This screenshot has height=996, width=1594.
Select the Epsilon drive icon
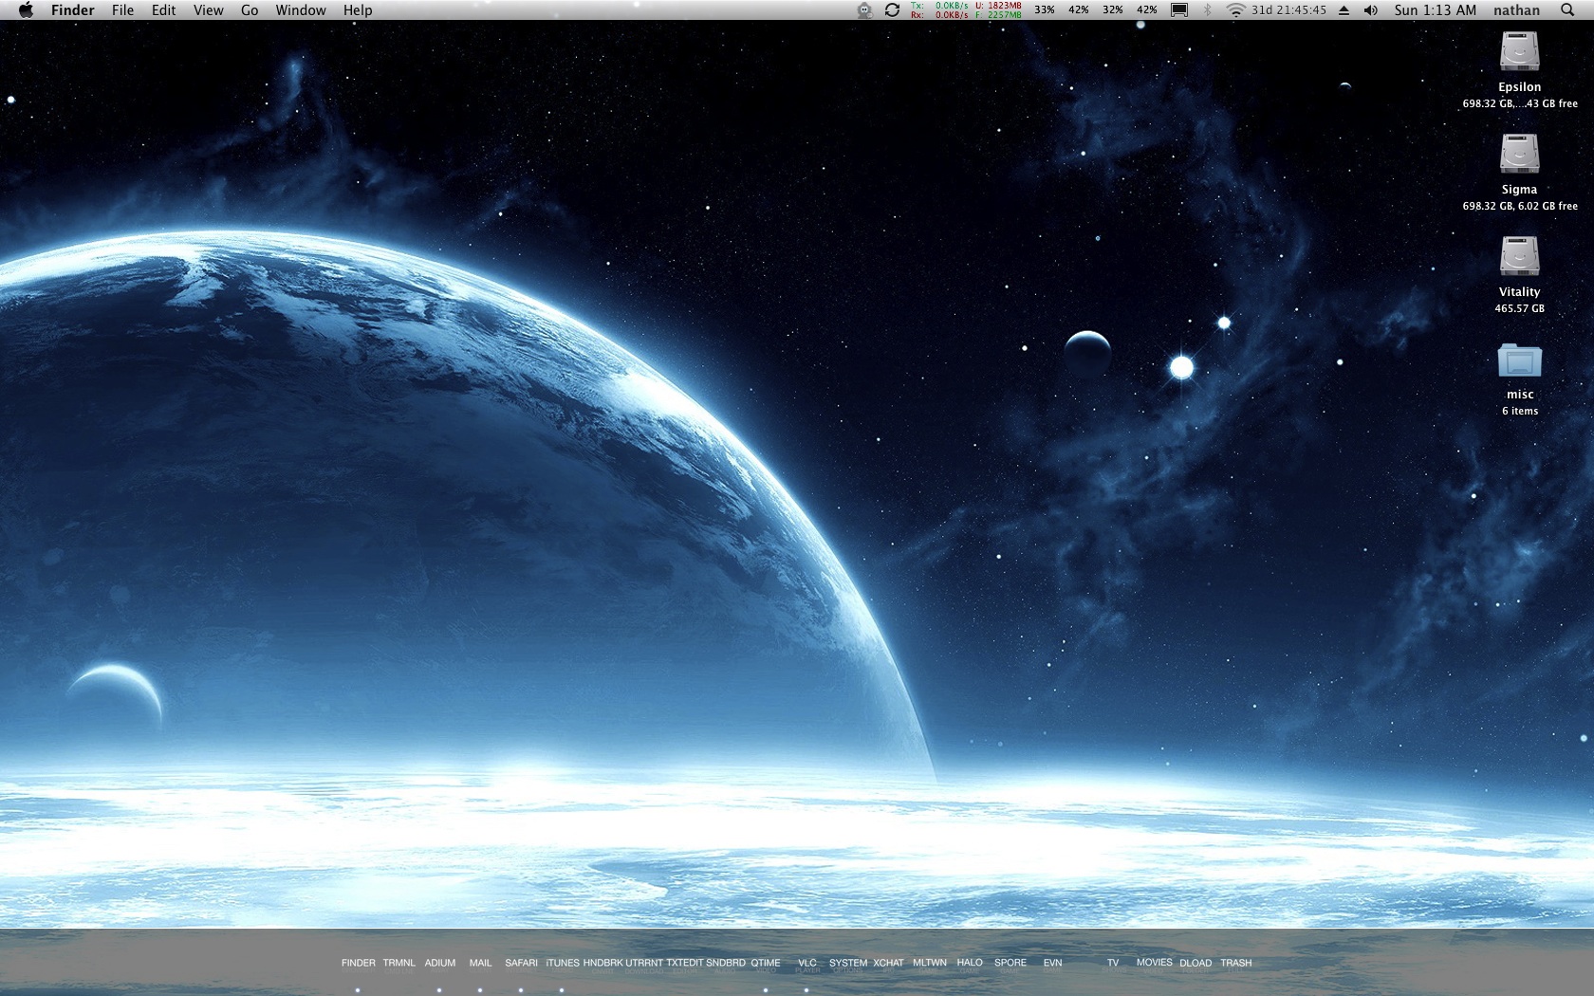click(1519, 52)
